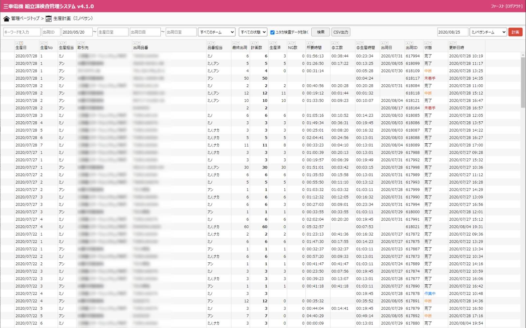
Task: Sort 更新日時 column ascending arrow
Action: (x=451, y=43)
